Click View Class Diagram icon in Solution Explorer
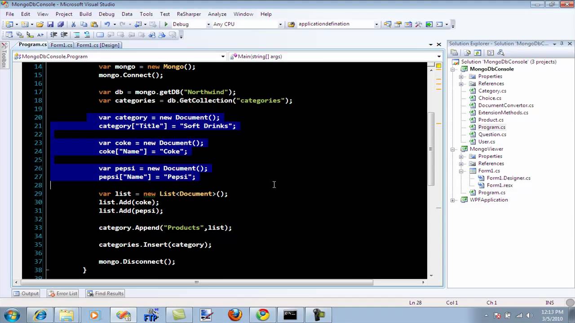 tap(501, 52)
